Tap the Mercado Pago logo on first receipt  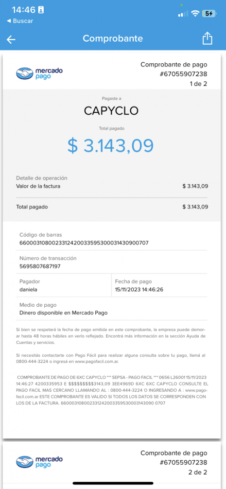coord(39,74)
